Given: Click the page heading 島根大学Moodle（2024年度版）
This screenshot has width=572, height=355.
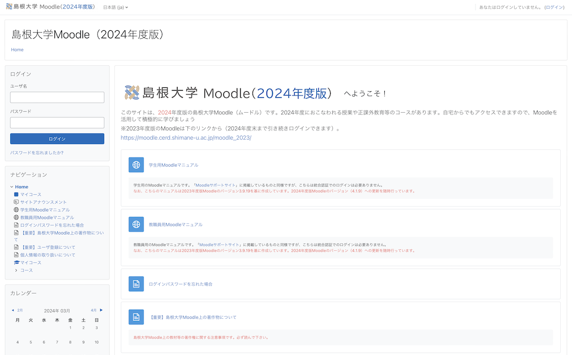Looking at the screenshot, I should (88, 35).
